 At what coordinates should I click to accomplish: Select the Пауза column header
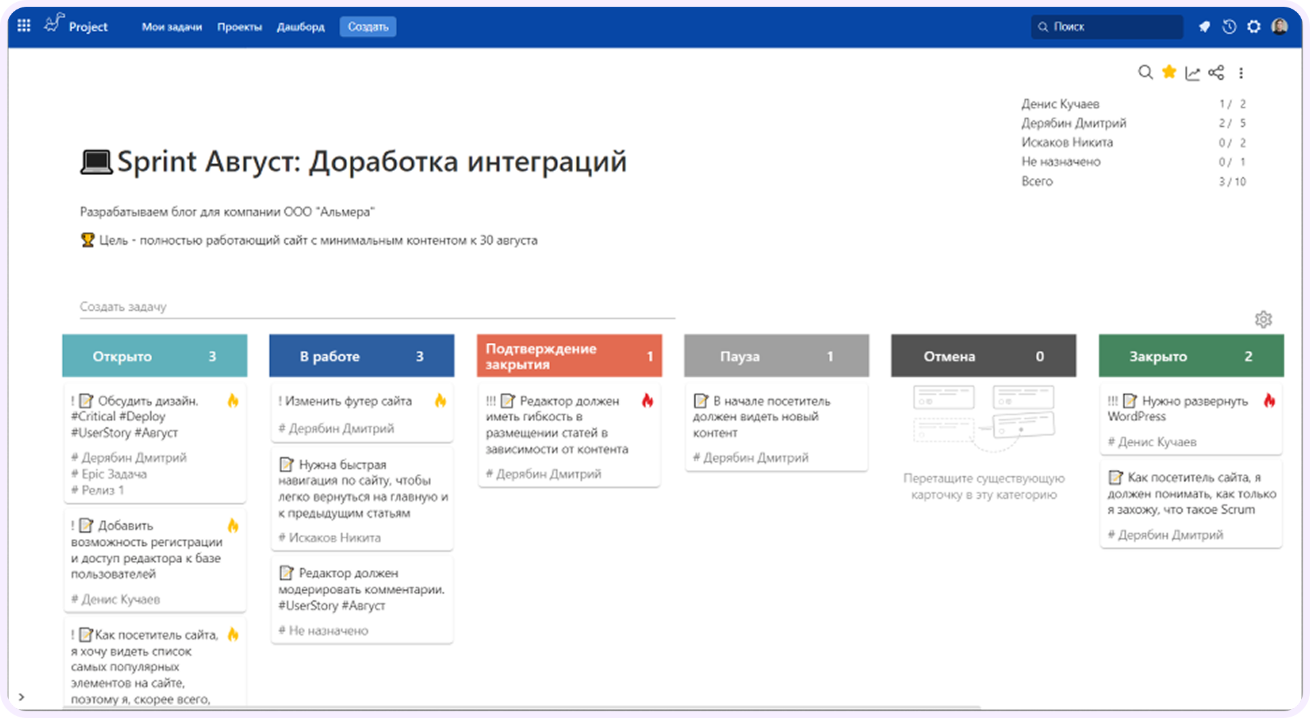coord(777,356)
